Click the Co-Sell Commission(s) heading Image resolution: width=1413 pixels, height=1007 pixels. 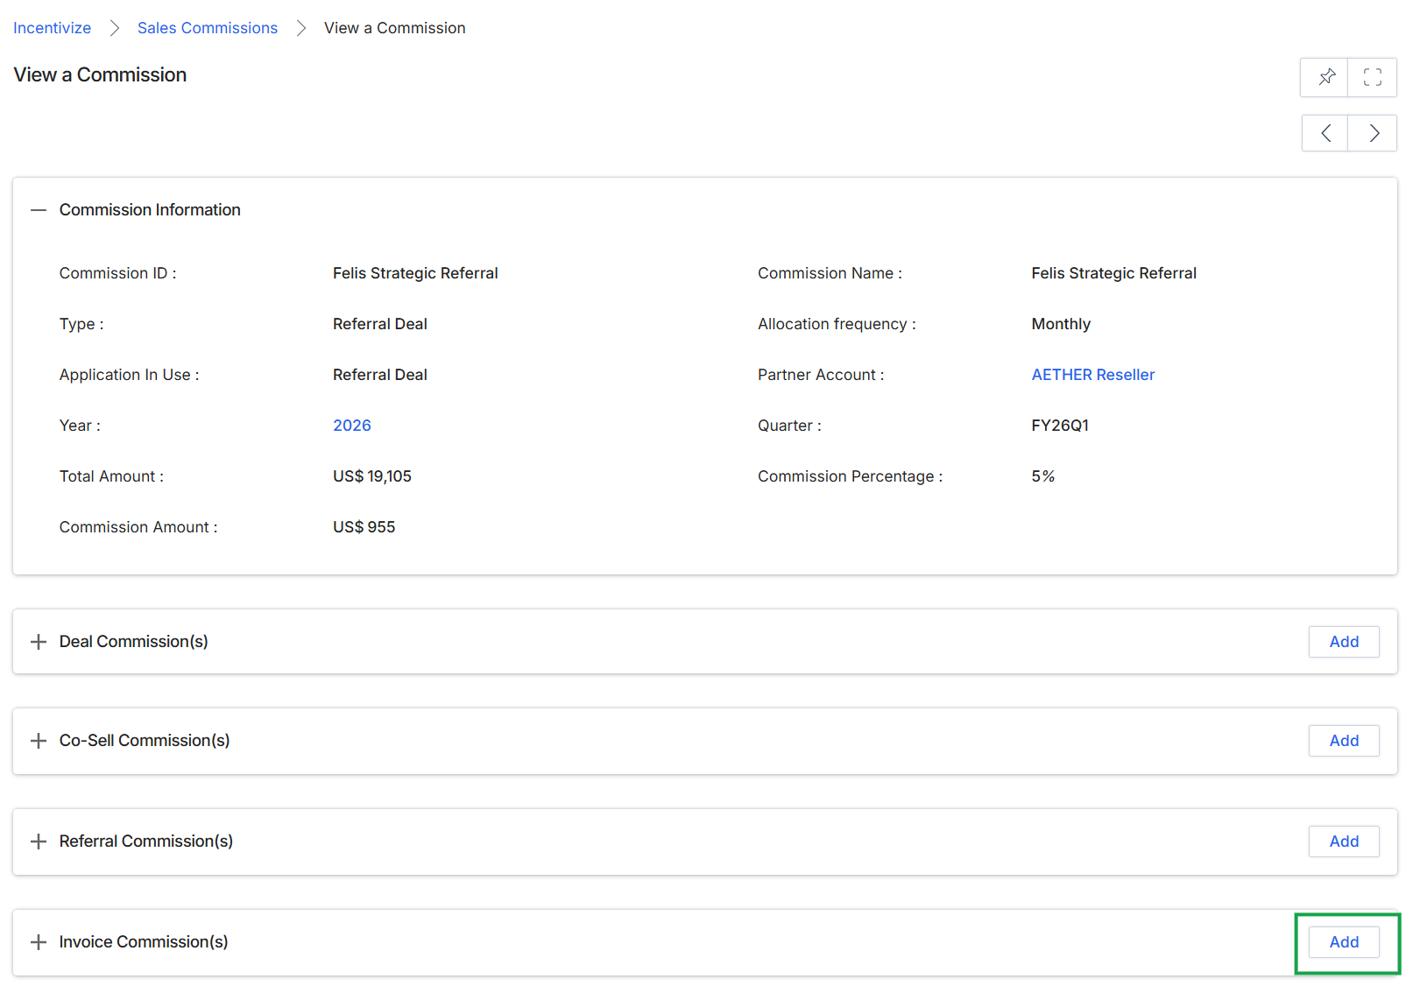coord(145,741)
